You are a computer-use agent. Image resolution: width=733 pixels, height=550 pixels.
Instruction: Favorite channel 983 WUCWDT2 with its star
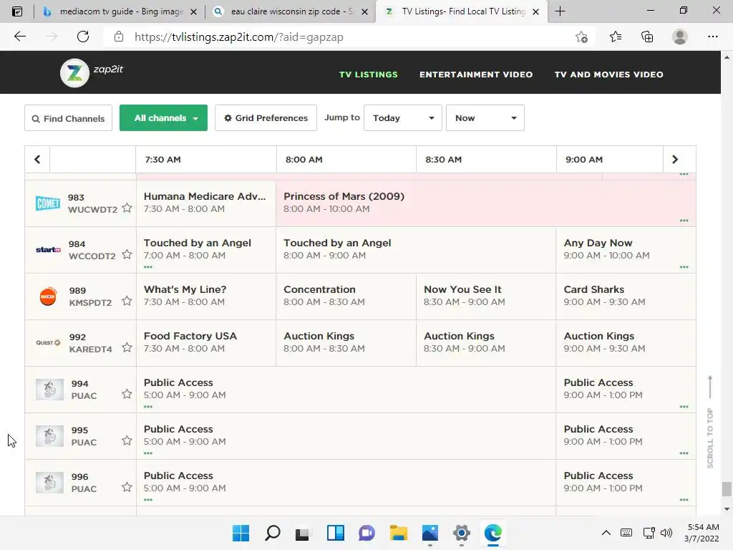click(127, 208)
